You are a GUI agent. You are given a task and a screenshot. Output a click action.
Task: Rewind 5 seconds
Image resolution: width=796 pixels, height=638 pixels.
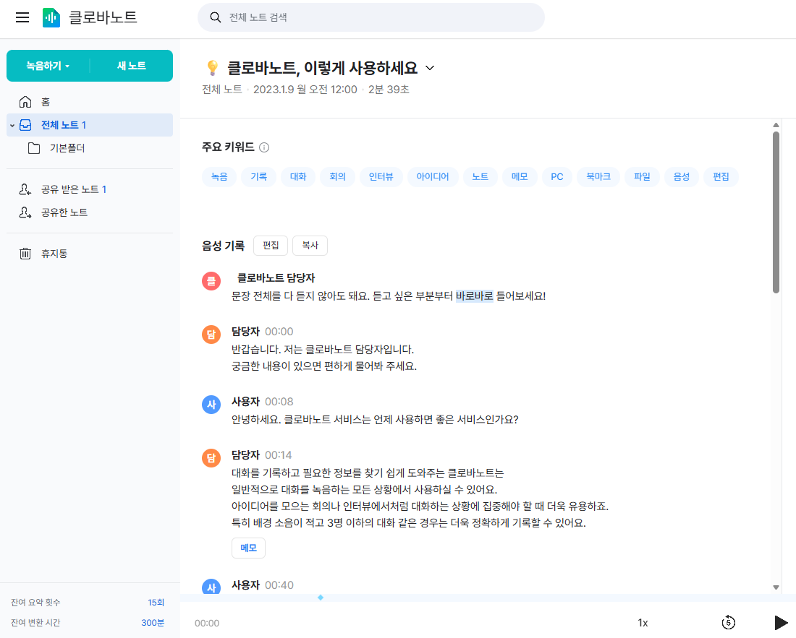[729, 623]
